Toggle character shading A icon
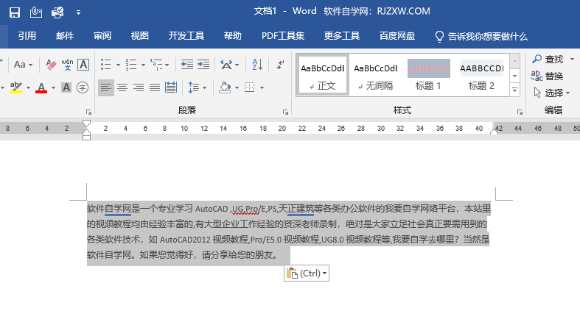This screenshot has width=580, height=333. click(x=66, y=87)
